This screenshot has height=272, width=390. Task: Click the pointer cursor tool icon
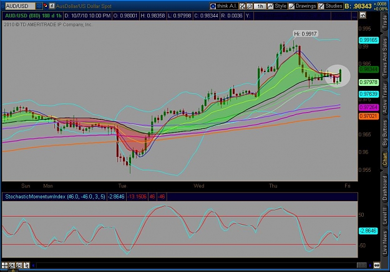26,265
